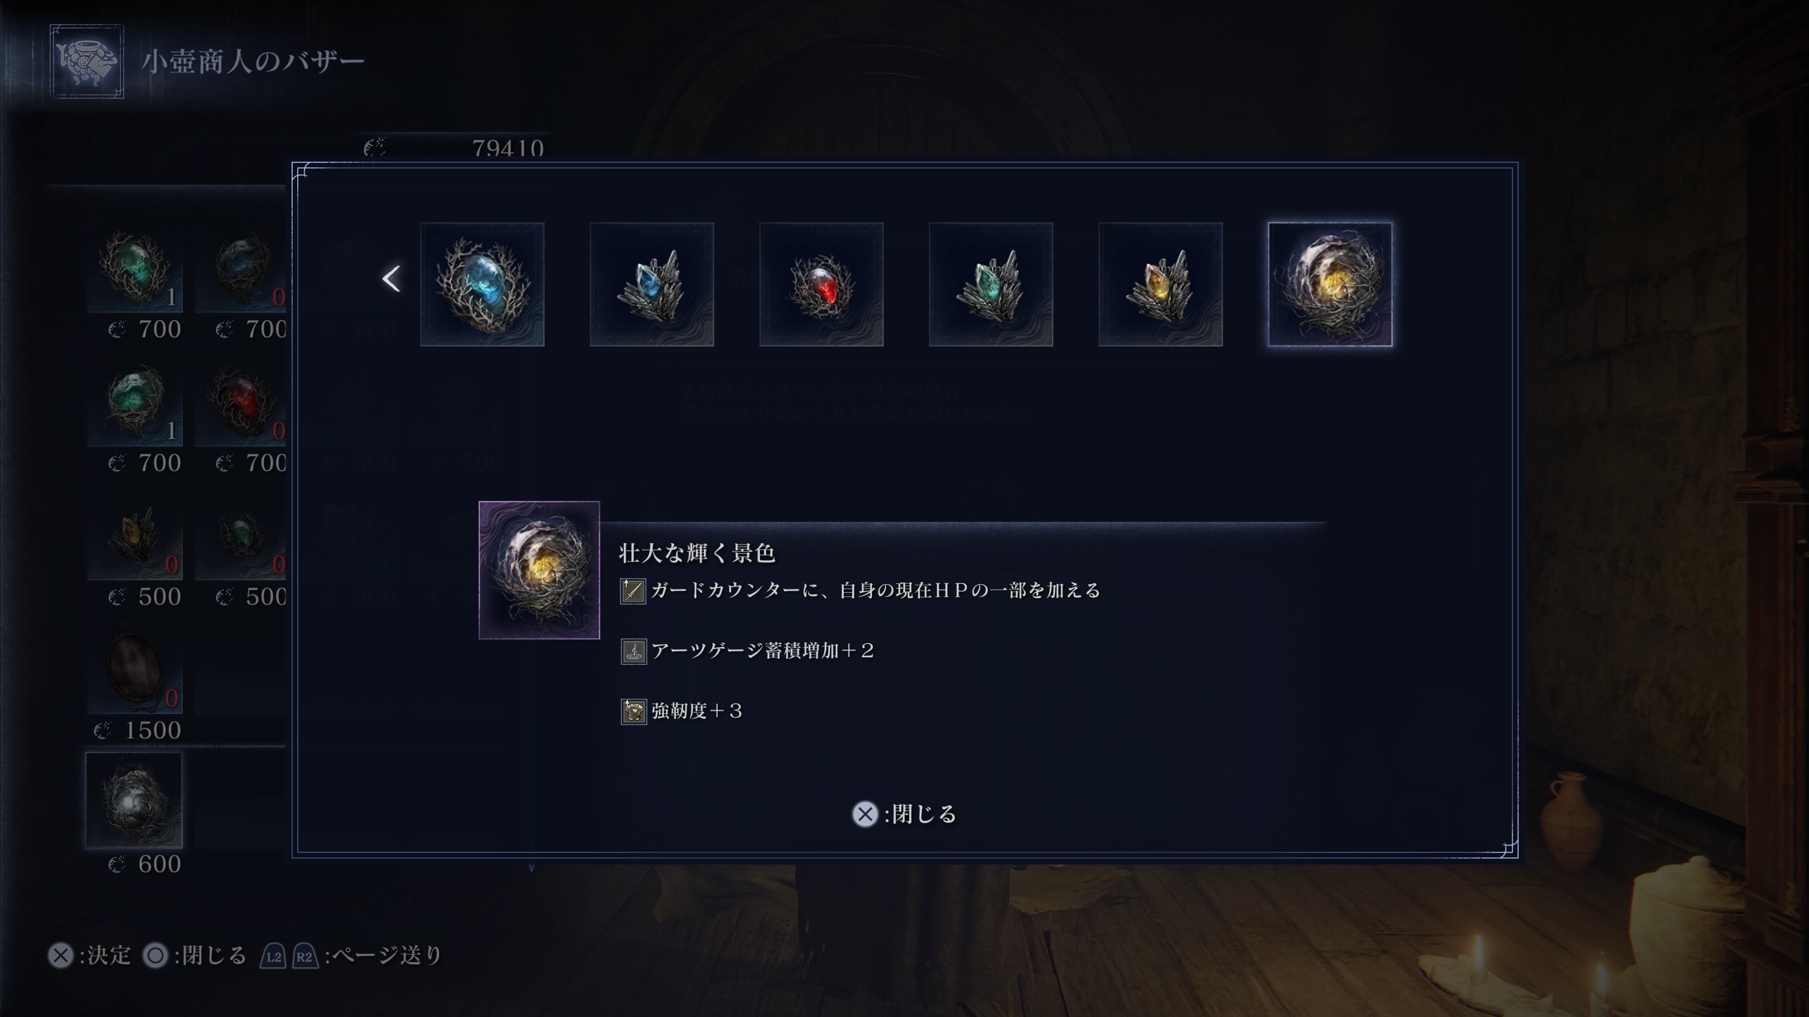Select the blue crystal shard relic
The image size is (1809, 1017).
[652, 284]
